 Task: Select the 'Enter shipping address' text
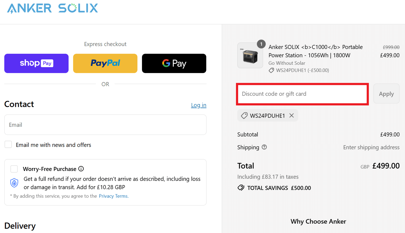coord(371,147)
